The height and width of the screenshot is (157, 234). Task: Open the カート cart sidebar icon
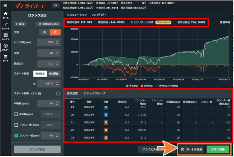(x=6, y=58)
